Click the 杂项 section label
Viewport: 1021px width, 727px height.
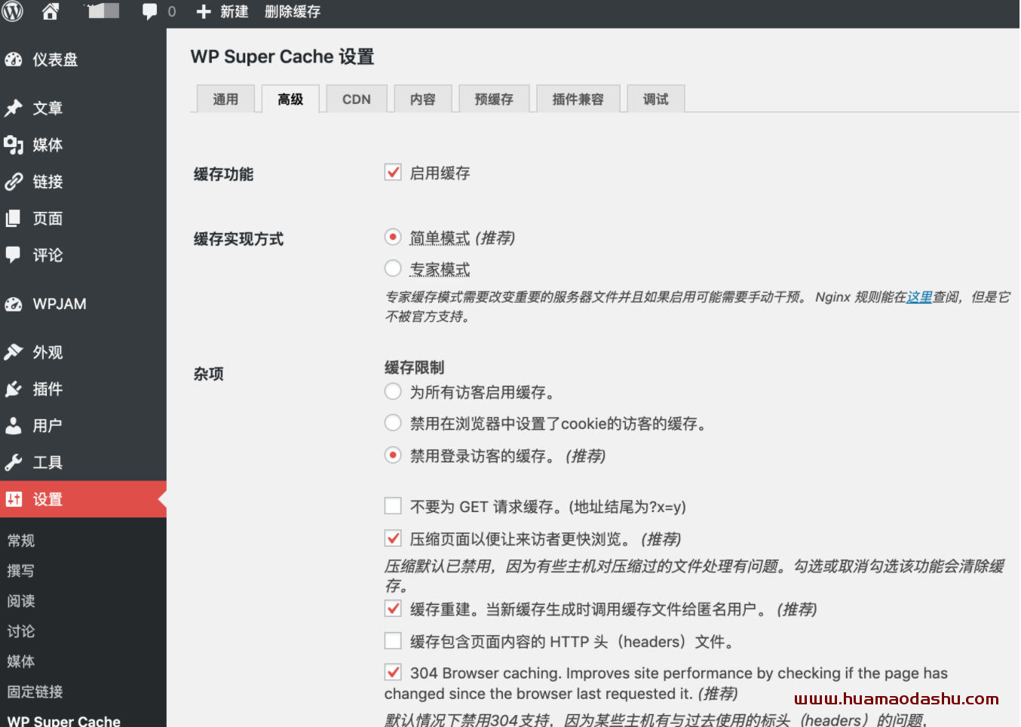tap(208, 373)
